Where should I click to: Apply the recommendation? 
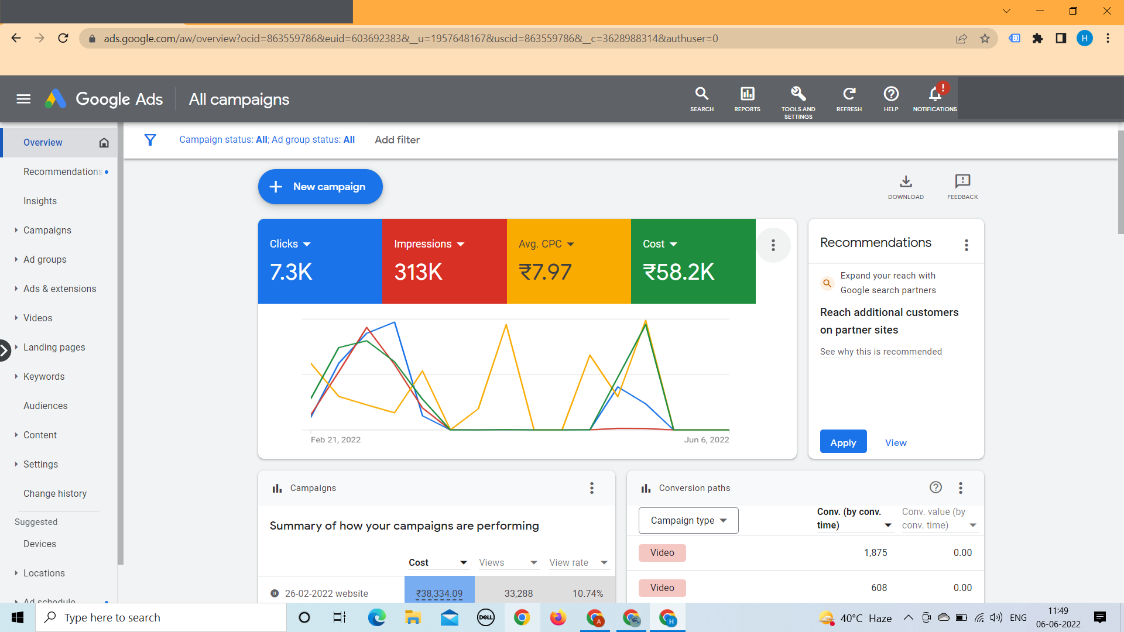click(843, 442)
